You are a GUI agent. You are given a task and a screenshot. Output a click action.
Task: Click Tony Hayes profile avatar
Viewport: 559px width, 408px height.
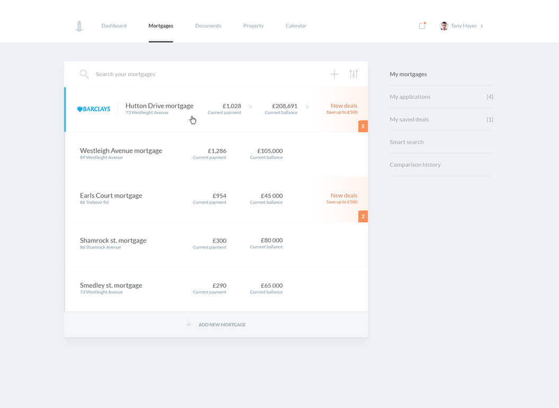[444, 26]
